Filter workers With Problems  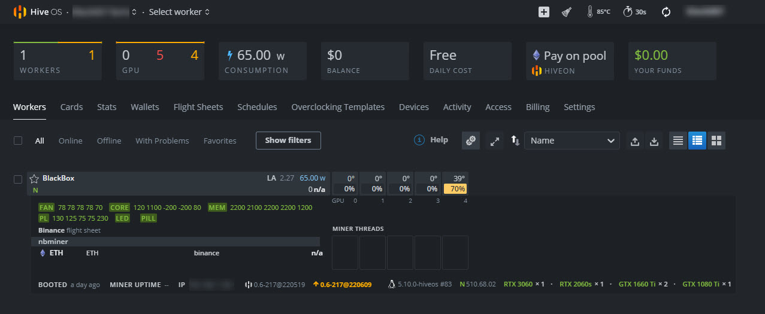162,141
